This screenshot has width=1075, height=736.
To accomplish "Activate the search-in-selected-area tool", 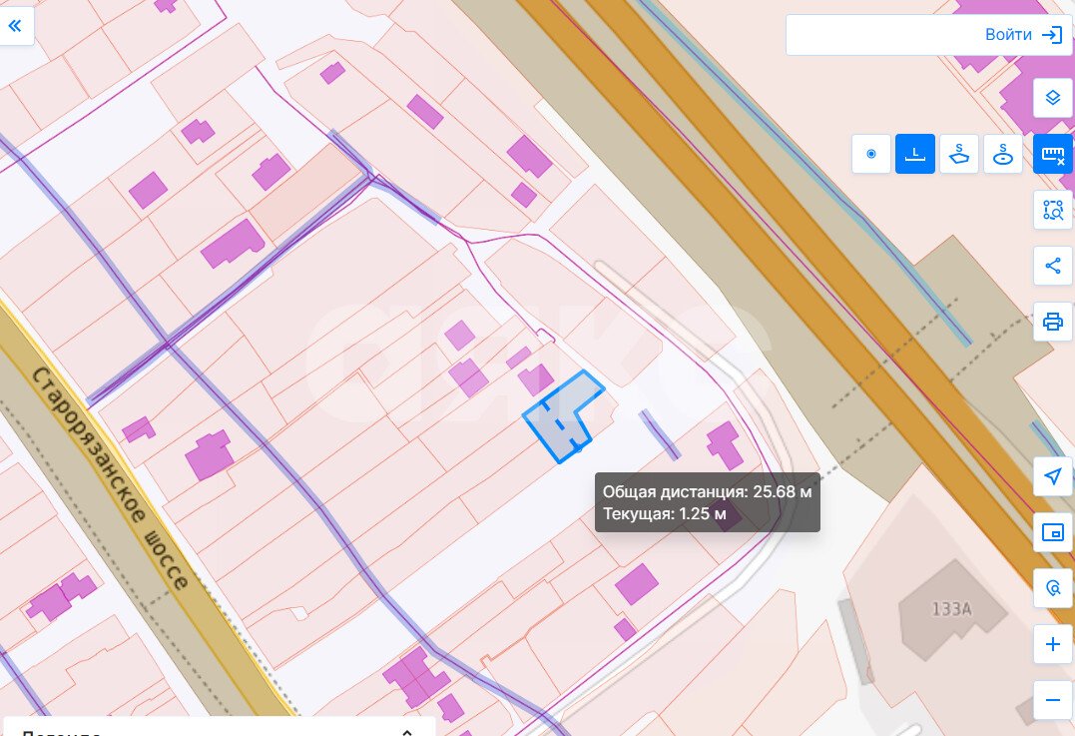I will point(1053,209).
